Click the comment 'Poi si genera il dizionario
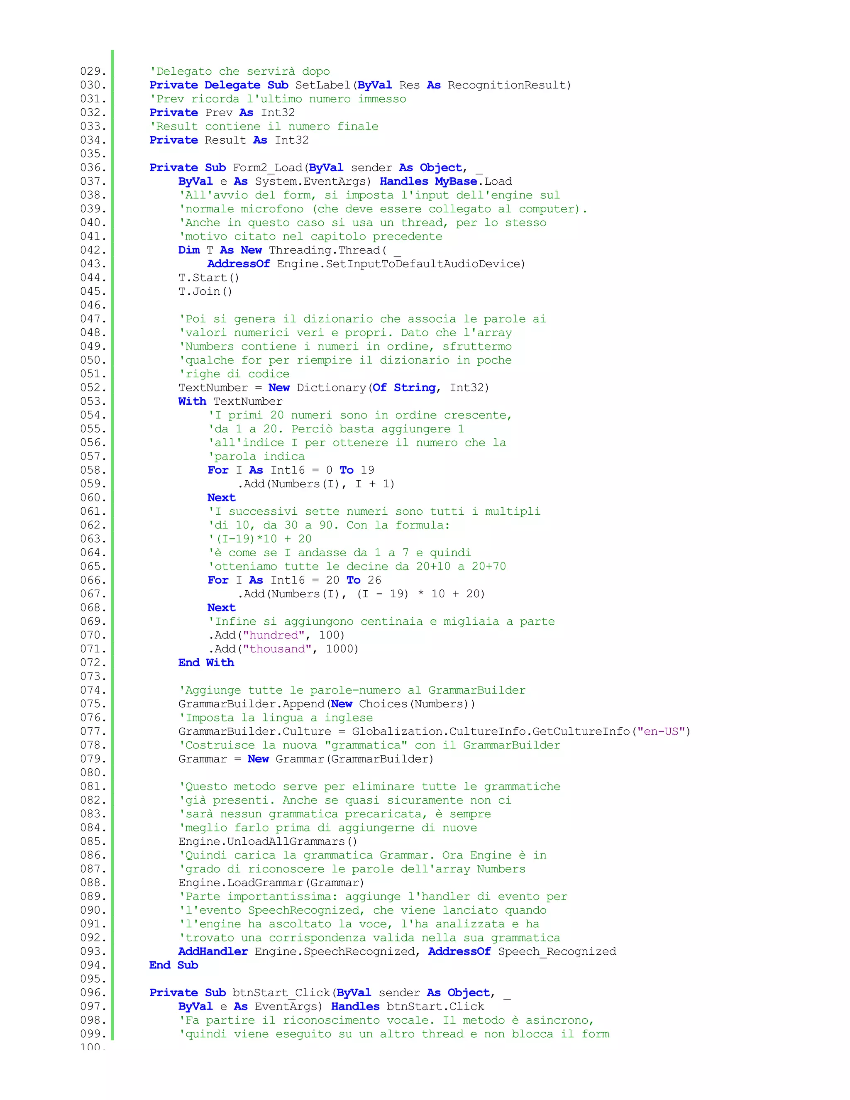 362,319
